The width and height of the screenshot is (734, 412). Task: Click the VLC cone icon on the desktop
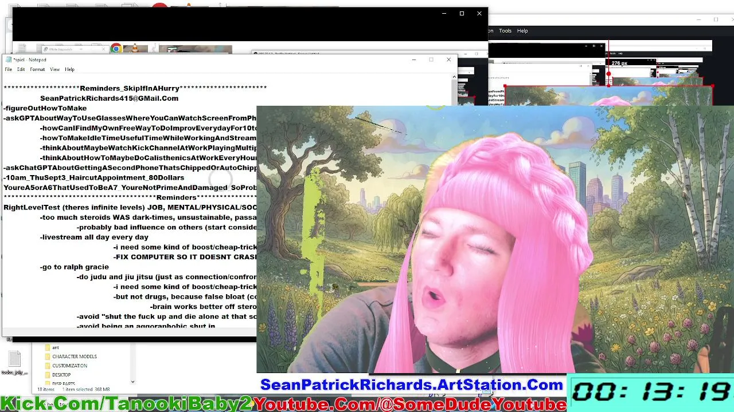click(135, 49)
